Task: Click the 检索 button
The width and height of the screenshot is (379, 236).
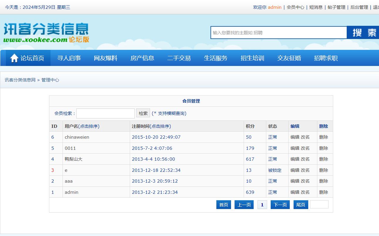Action: (143, 113)
